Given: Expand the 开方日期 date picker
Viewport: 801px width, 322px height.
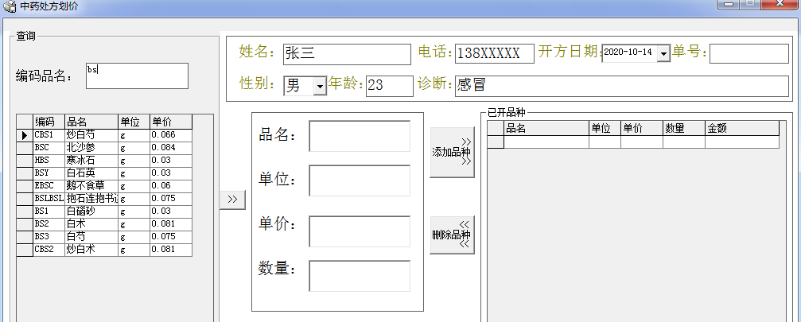Looking at the screenshot, I should tap(663, 53).
